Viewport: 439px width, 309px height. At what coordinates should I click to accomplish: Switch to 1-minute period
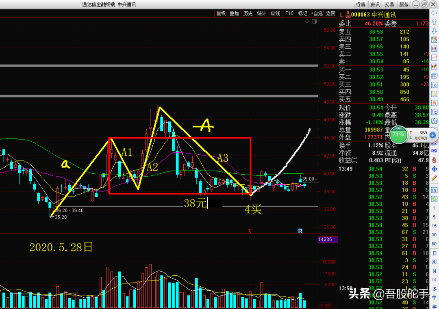click(434, 208)
